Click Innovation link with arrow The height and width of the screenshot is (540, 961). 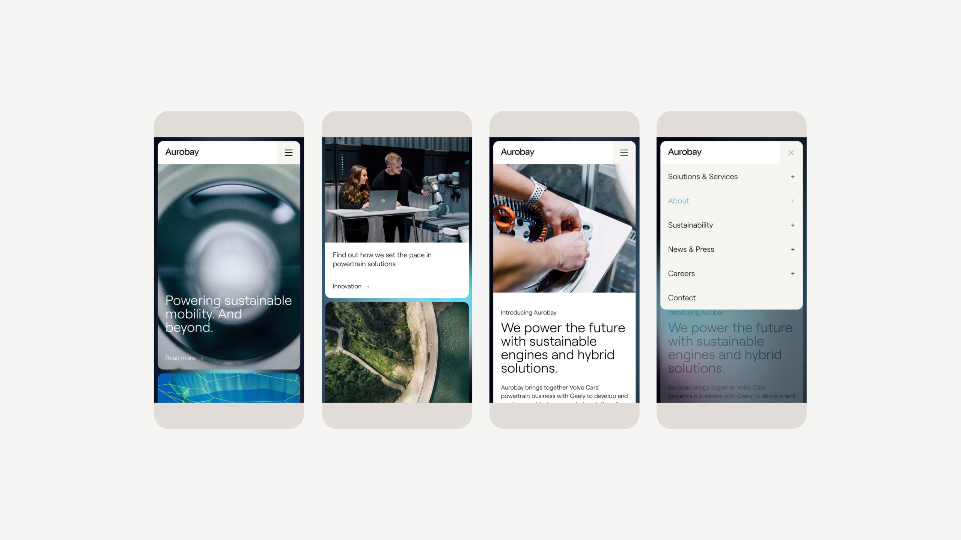click(x=352, y=286)
